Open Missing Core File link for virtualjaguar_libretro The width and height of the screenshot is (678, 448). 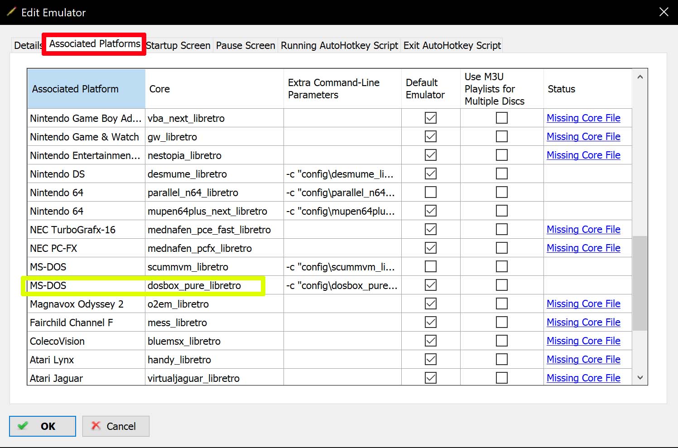click(x=583, y=378)
